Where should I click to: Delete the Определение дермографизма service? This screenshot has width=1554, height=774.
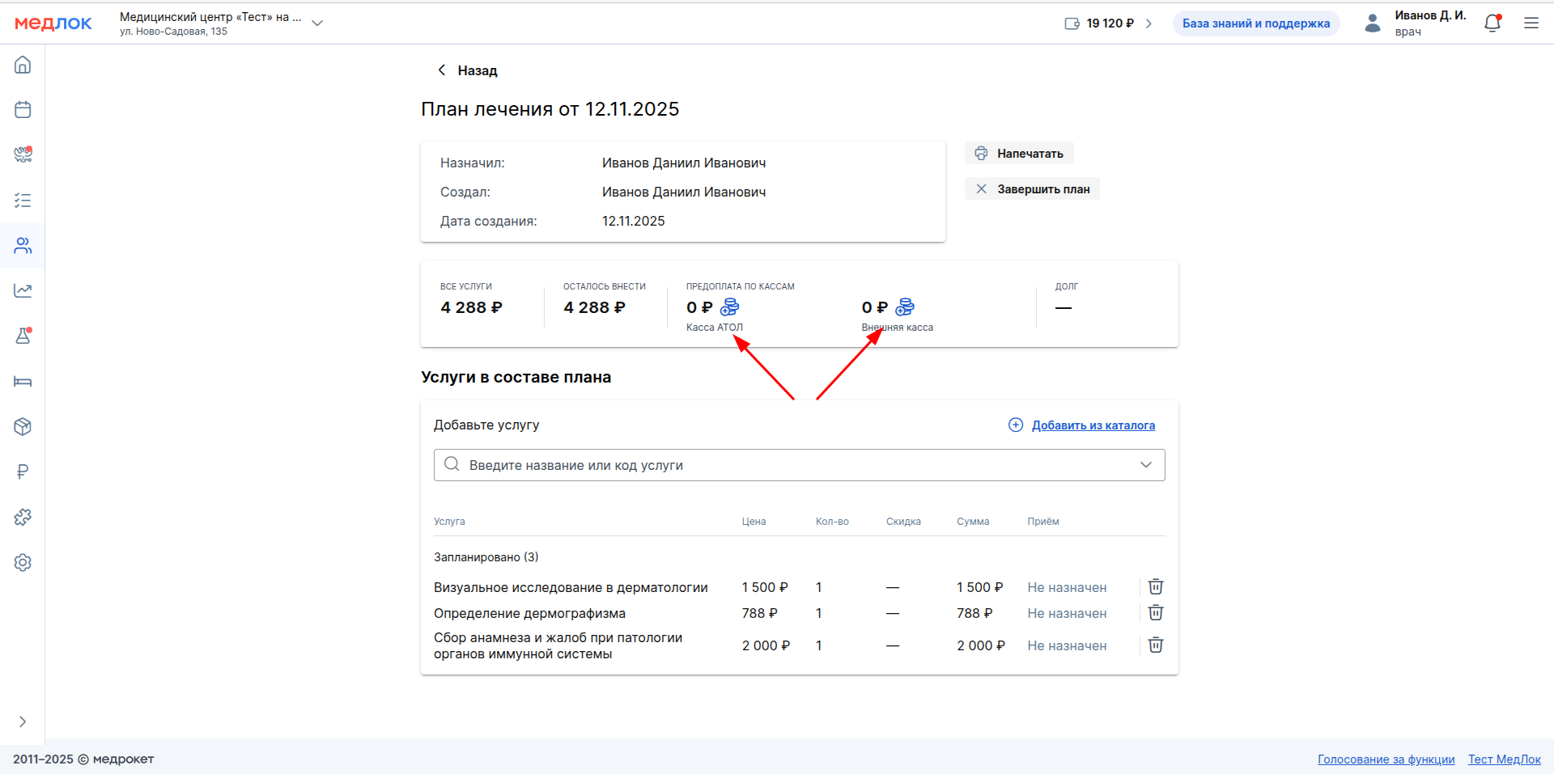pos(1156,613)
